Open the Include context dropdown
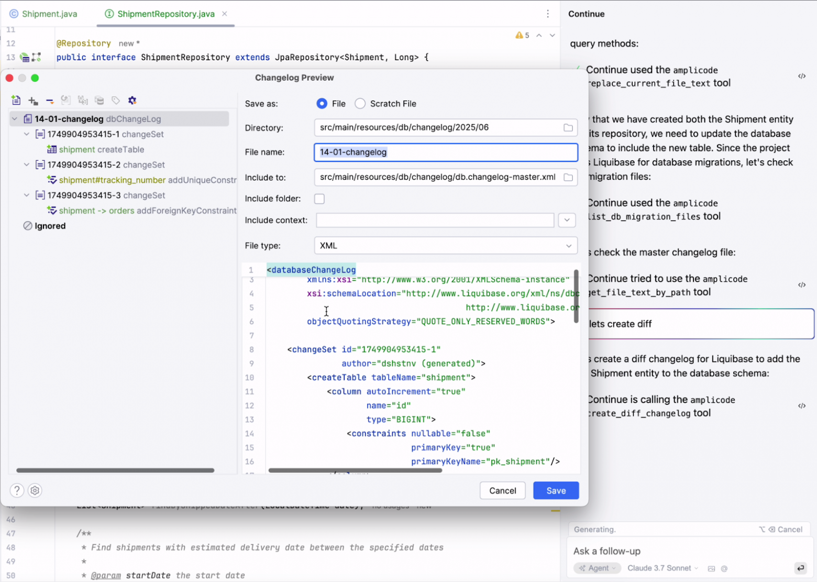The image size is (817, 582). coord(567,220)
